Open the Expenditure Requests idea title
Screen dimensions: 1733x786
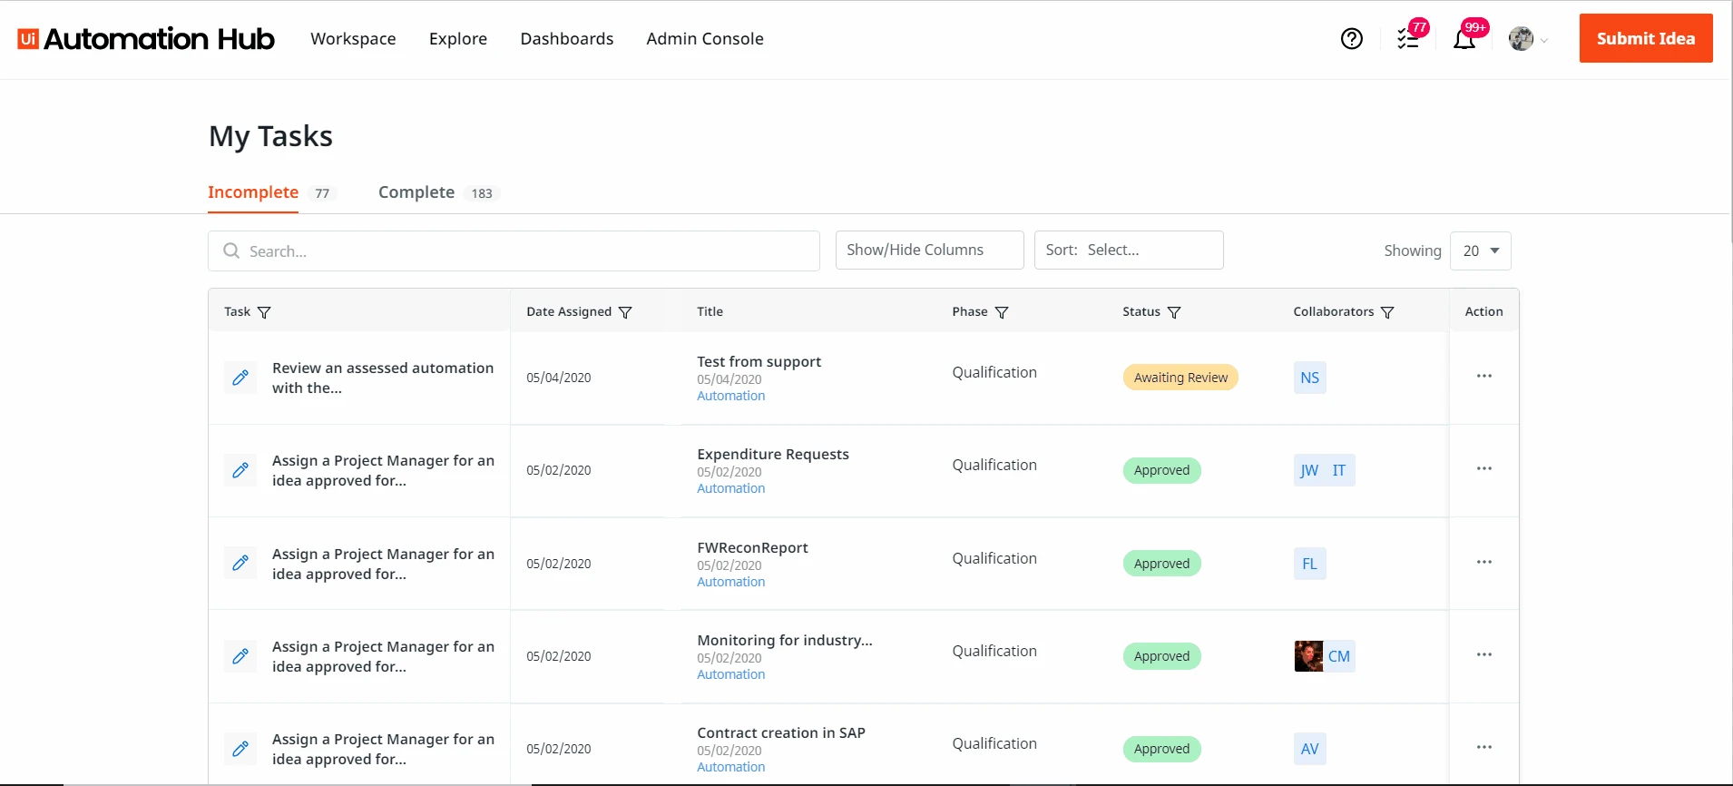[773, 454]
